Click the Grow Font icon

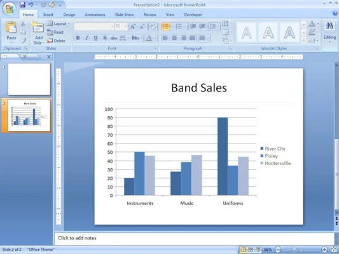[133, 27]
